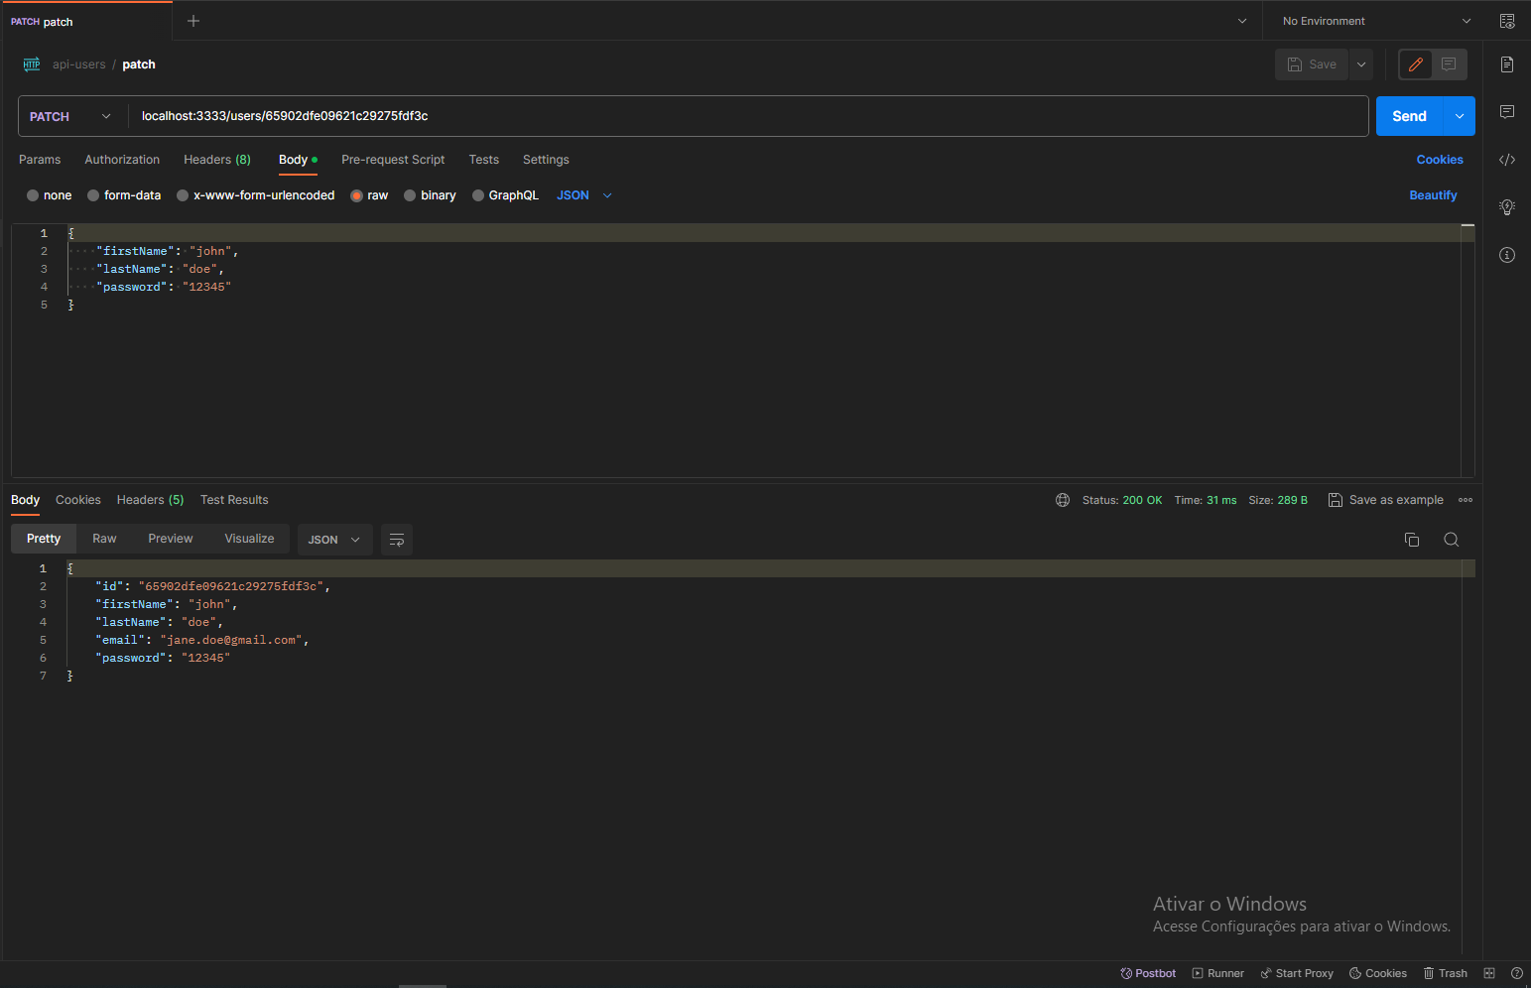Open Postbot assistant
This screenshot has height=988, width=1531.
click(x=1148, y=973)
